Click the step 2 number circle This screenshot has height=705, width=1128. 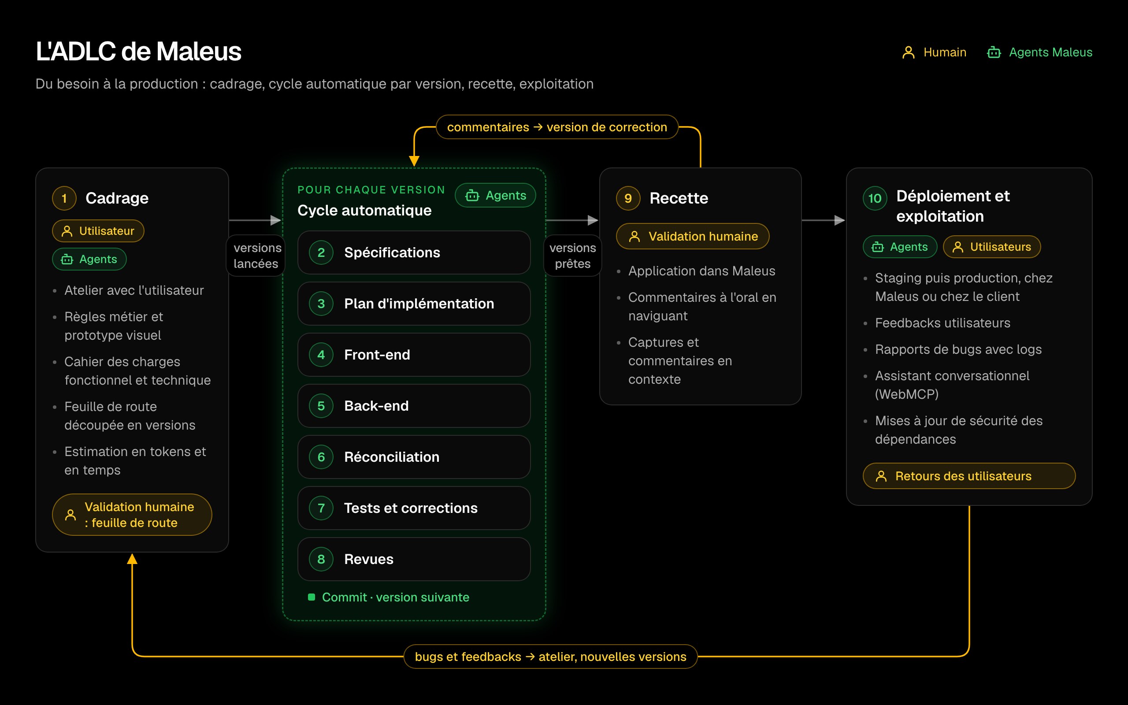point(321,253)
